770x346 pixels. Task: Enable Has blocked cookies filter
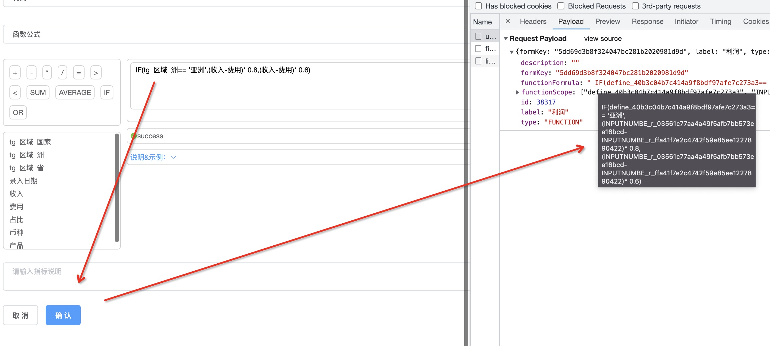(478, 6)
